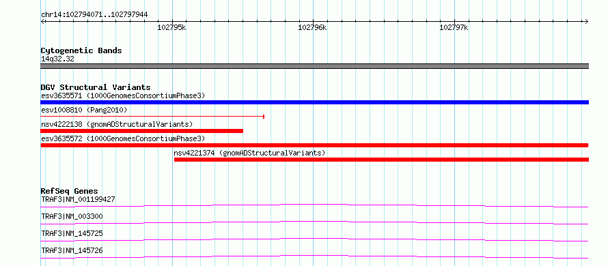Select the thin red esv1008810 variant line
The width and height of the screenshot is (608, 266).
[152, 117]
